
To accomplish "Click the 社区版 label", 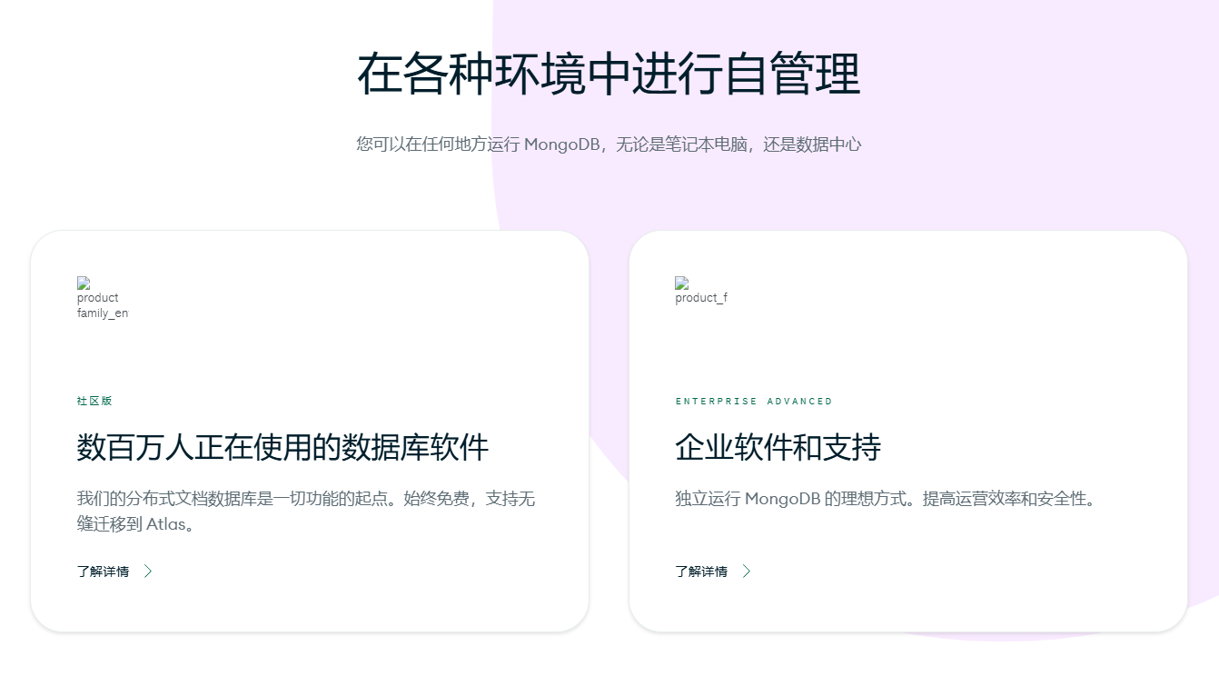I will pyautogui.click(x=94, y=401).
